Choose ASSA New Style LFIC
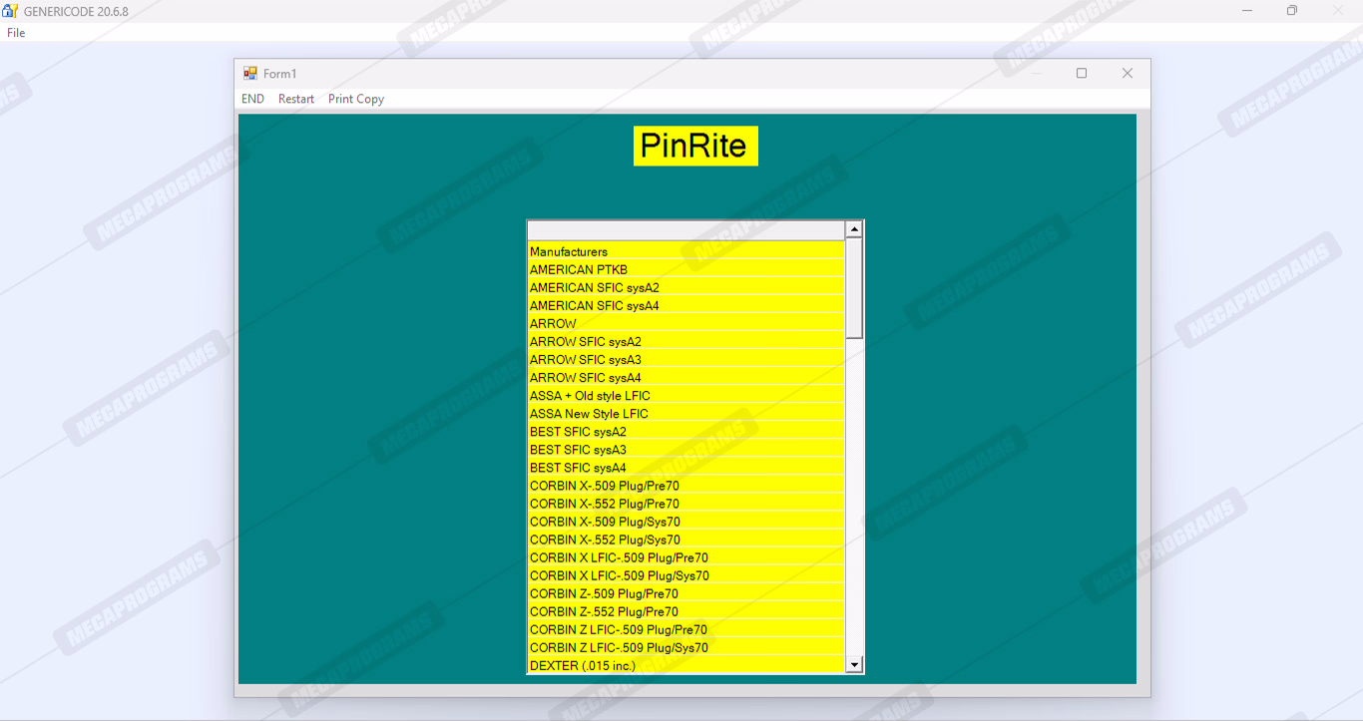The image size is (1363, 721). 589,414
